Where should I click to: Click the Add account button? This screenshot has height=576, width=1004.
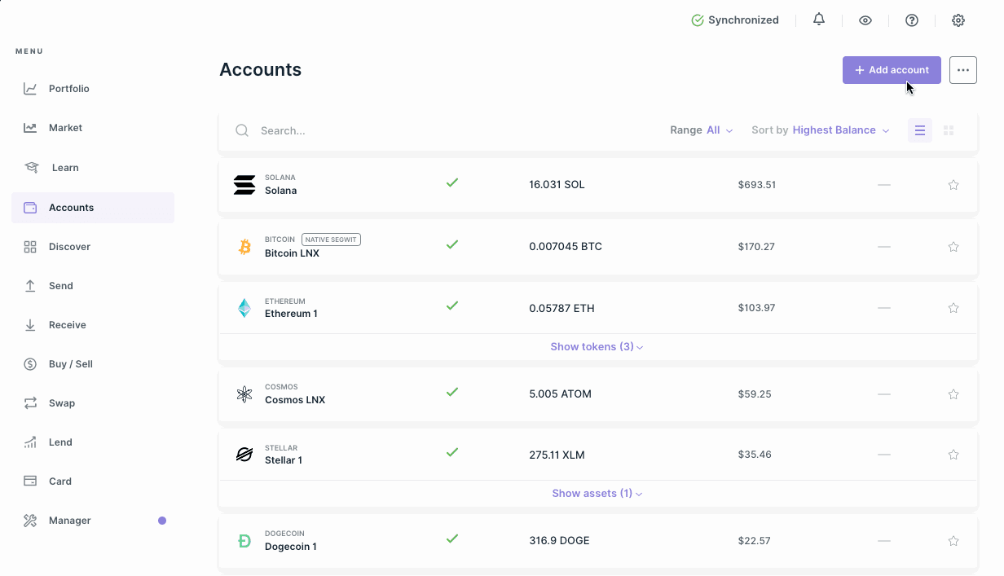892,70
